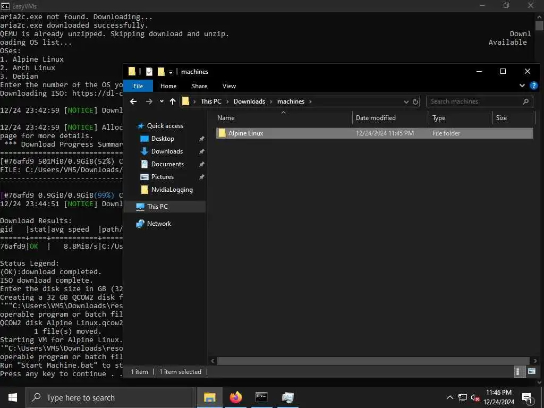Refresh the machines folder
Image resolution: width=544 pixels, height=408 pixels.
[x=415, y=101]
